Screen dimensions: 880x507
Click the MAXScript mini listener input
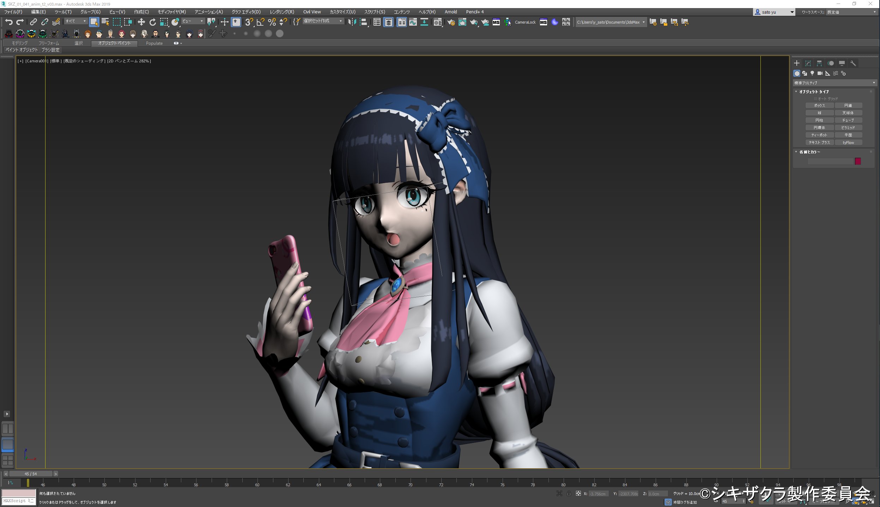[19, 501]
